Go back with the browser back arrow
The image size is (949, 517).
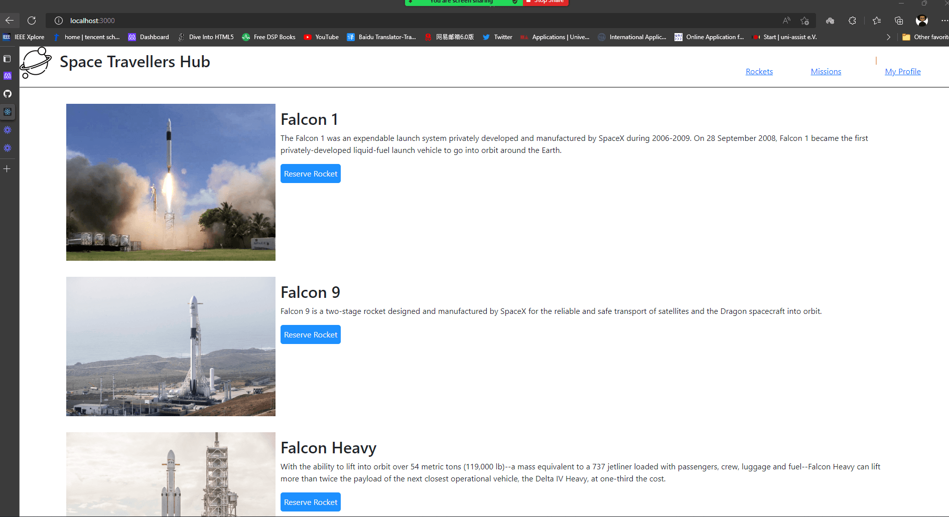9,21
